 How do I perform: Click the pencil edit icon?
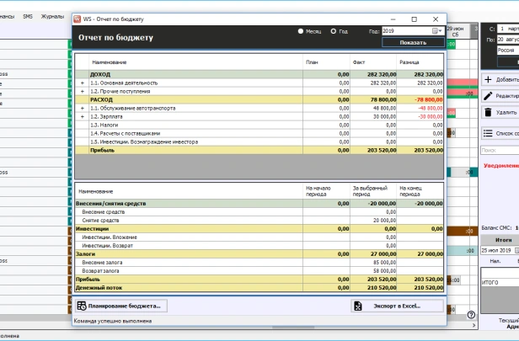click(488, 96)
